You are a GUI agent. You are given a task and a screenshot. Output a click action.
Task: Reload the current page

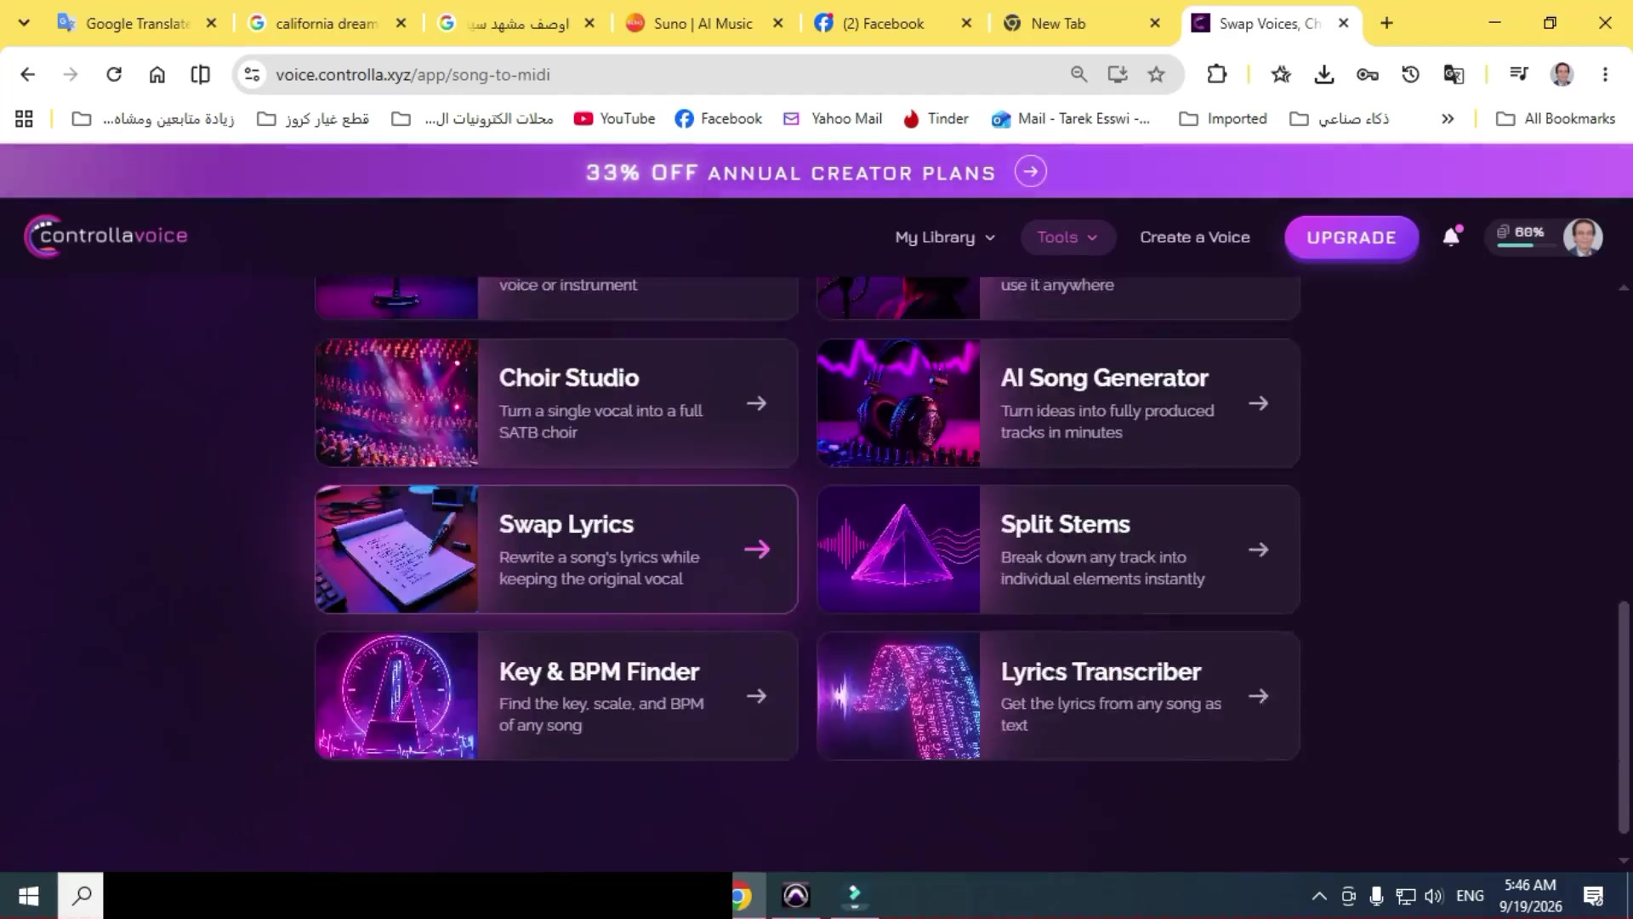point(114,75)
